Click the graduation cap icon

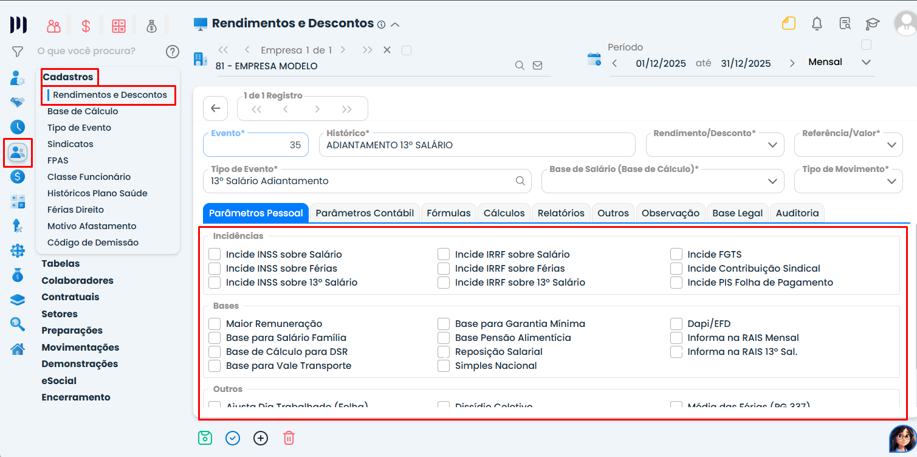(873, 24)
